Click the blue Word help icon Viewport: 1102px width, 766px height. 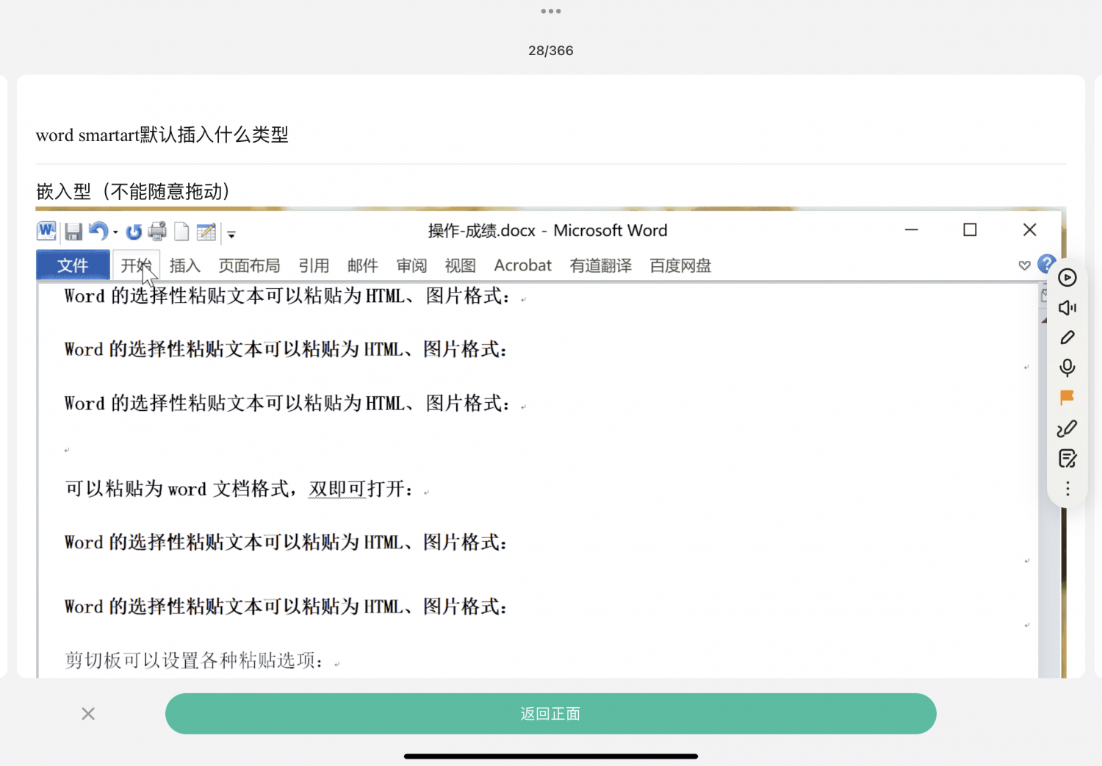point(1046,264)
